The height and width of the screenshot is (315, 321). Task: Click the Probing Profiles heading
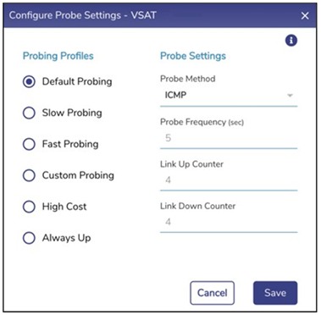[x=58, y=56]
